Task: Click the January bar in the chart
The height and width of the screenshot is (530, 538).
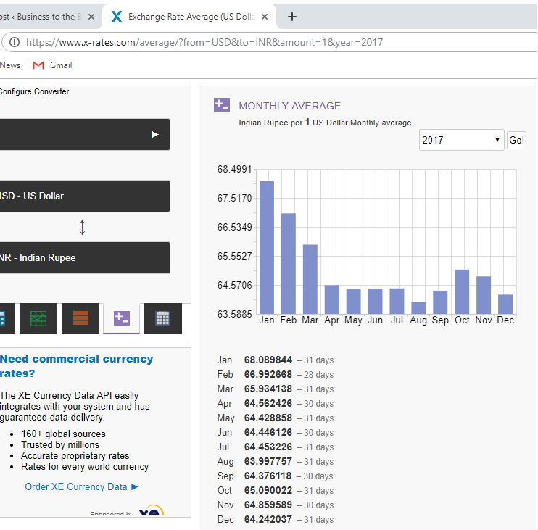Action: tap(267, 247)
